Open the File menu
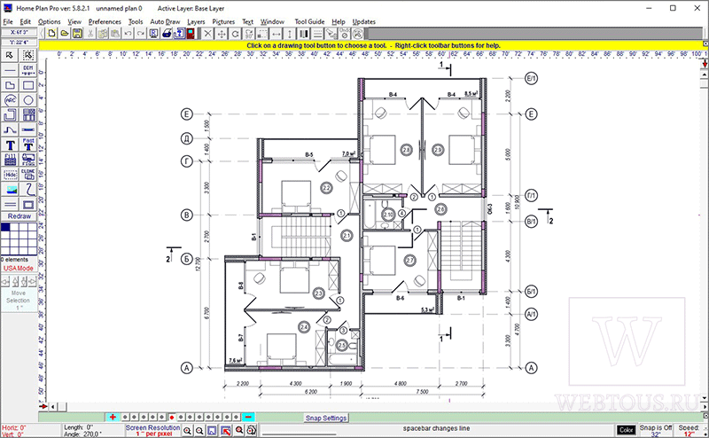709x438 pixels. point(8,21)
